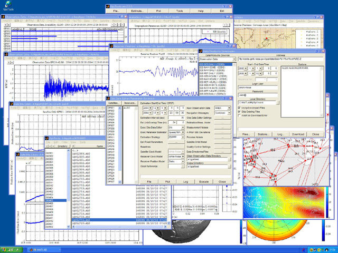The height and width of the screenshot is (253, 338).
Task: Open Satellite Orbit Model settings button
Action: [222, 142]
